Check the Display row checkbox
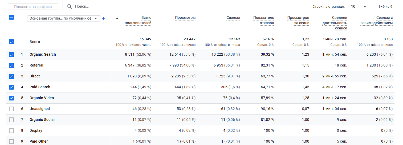Image resolution: width=403 pixels, height=145 pixels. (11, 131)
